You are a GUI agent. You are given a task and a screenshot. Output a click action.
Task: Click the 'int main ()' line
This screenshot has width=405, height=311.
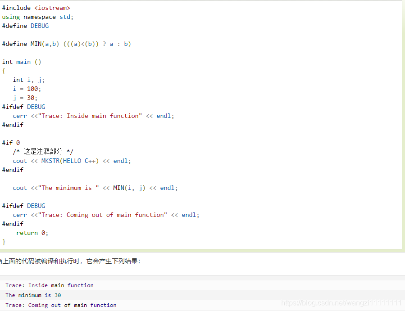(x=22, y=62)
